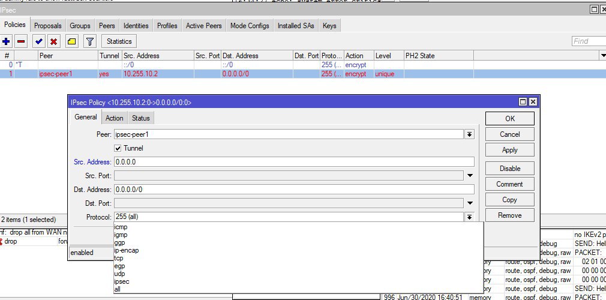606x300 pixels.
Task: Focus the Dst. Address input field
Action: (294, 190)
